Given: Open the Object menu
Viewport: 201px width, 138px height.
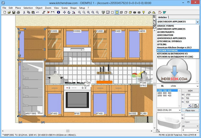Looking at the screenshot, I should pyautogui.click(x=39, y=8).
